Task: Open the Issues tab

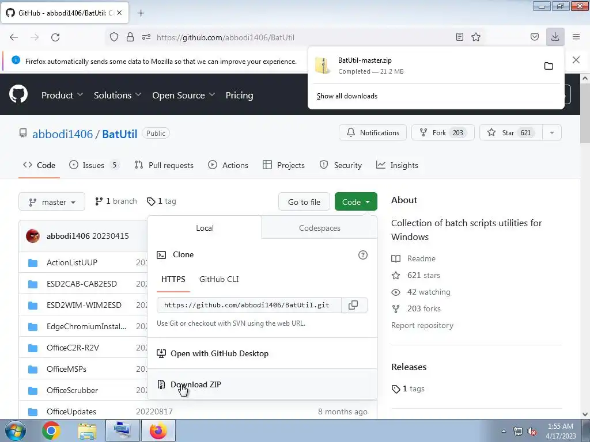Action: 94,165
